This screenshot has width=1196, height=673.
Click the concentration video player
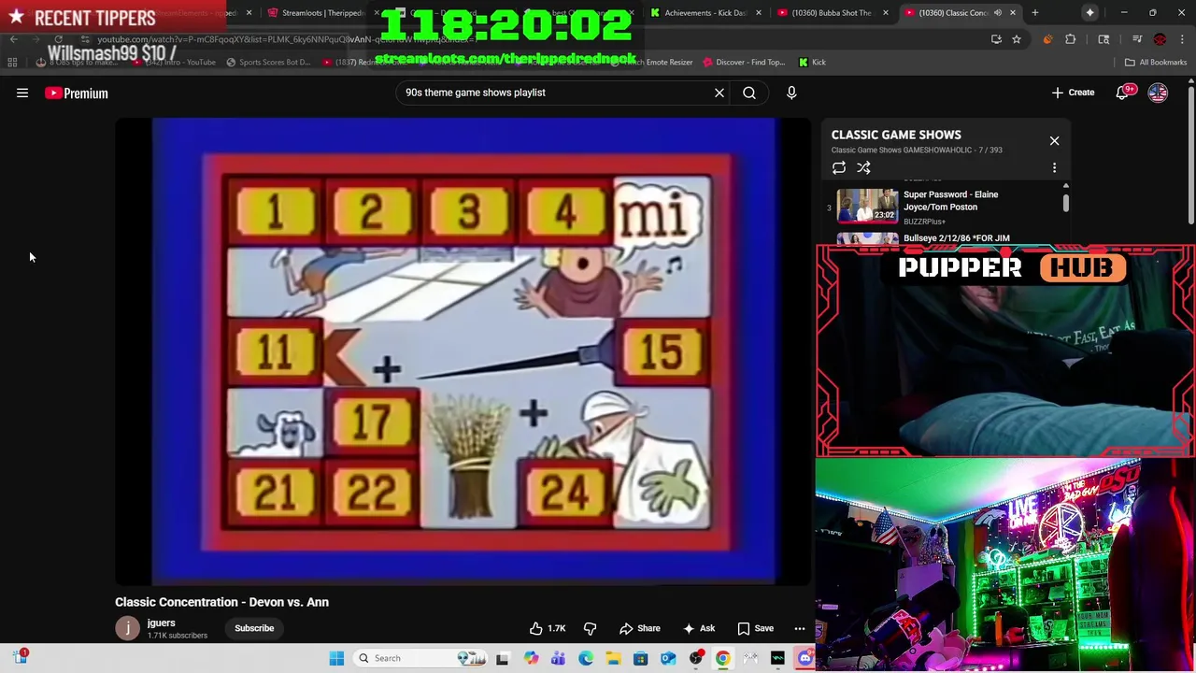click(463, 351)
